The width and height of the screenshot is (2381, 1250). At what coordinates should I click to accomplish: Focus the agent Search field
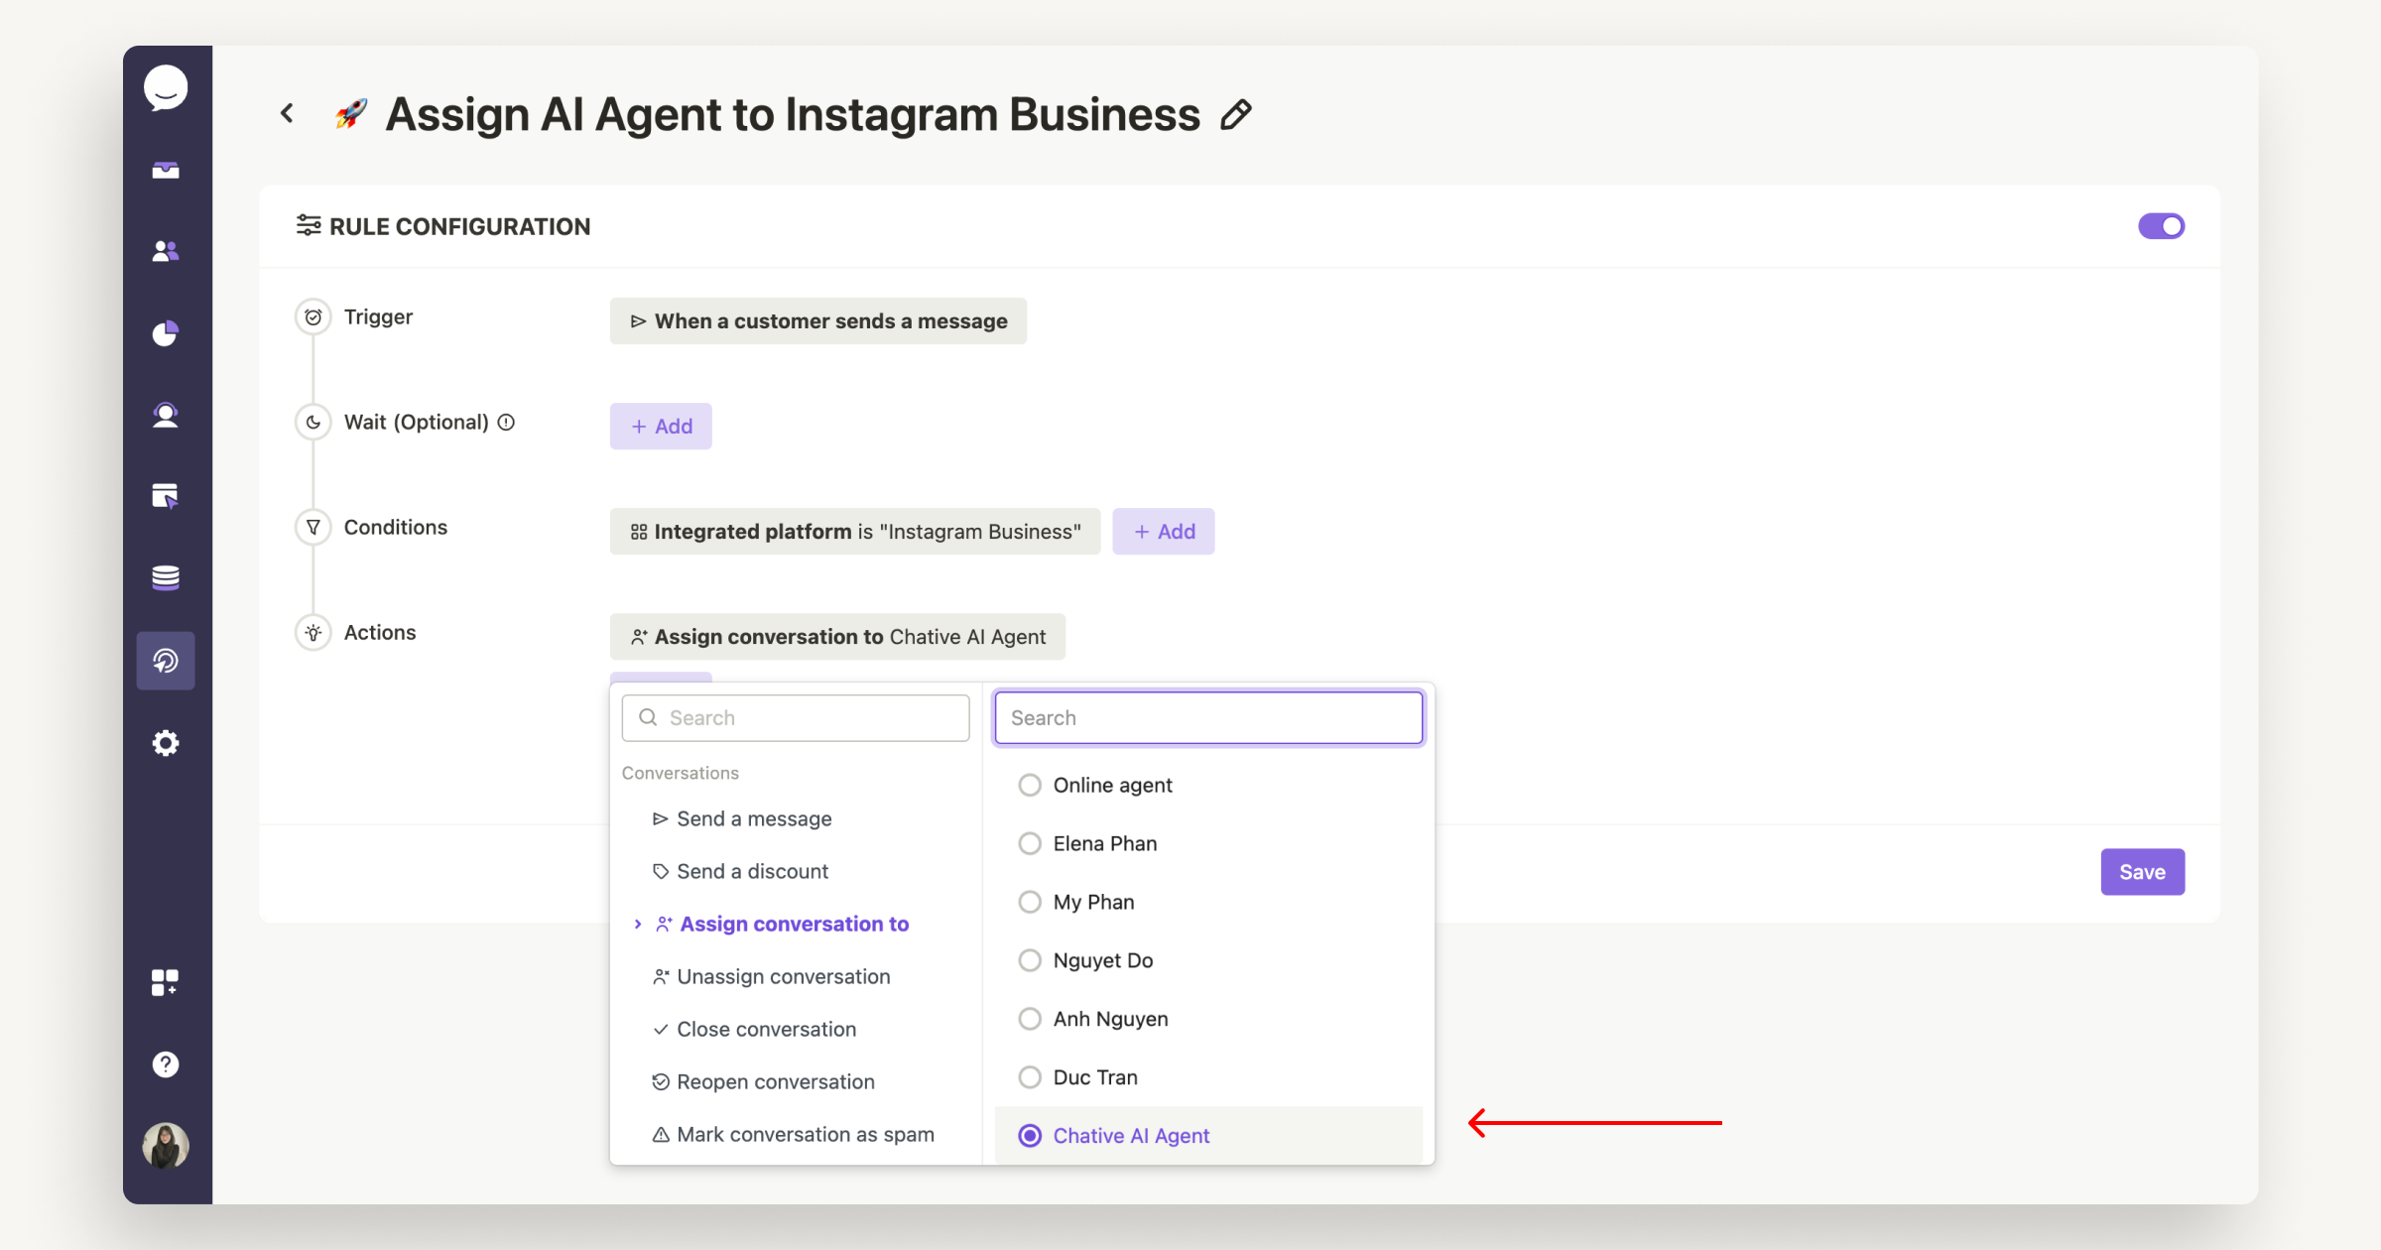(1208, 718)
